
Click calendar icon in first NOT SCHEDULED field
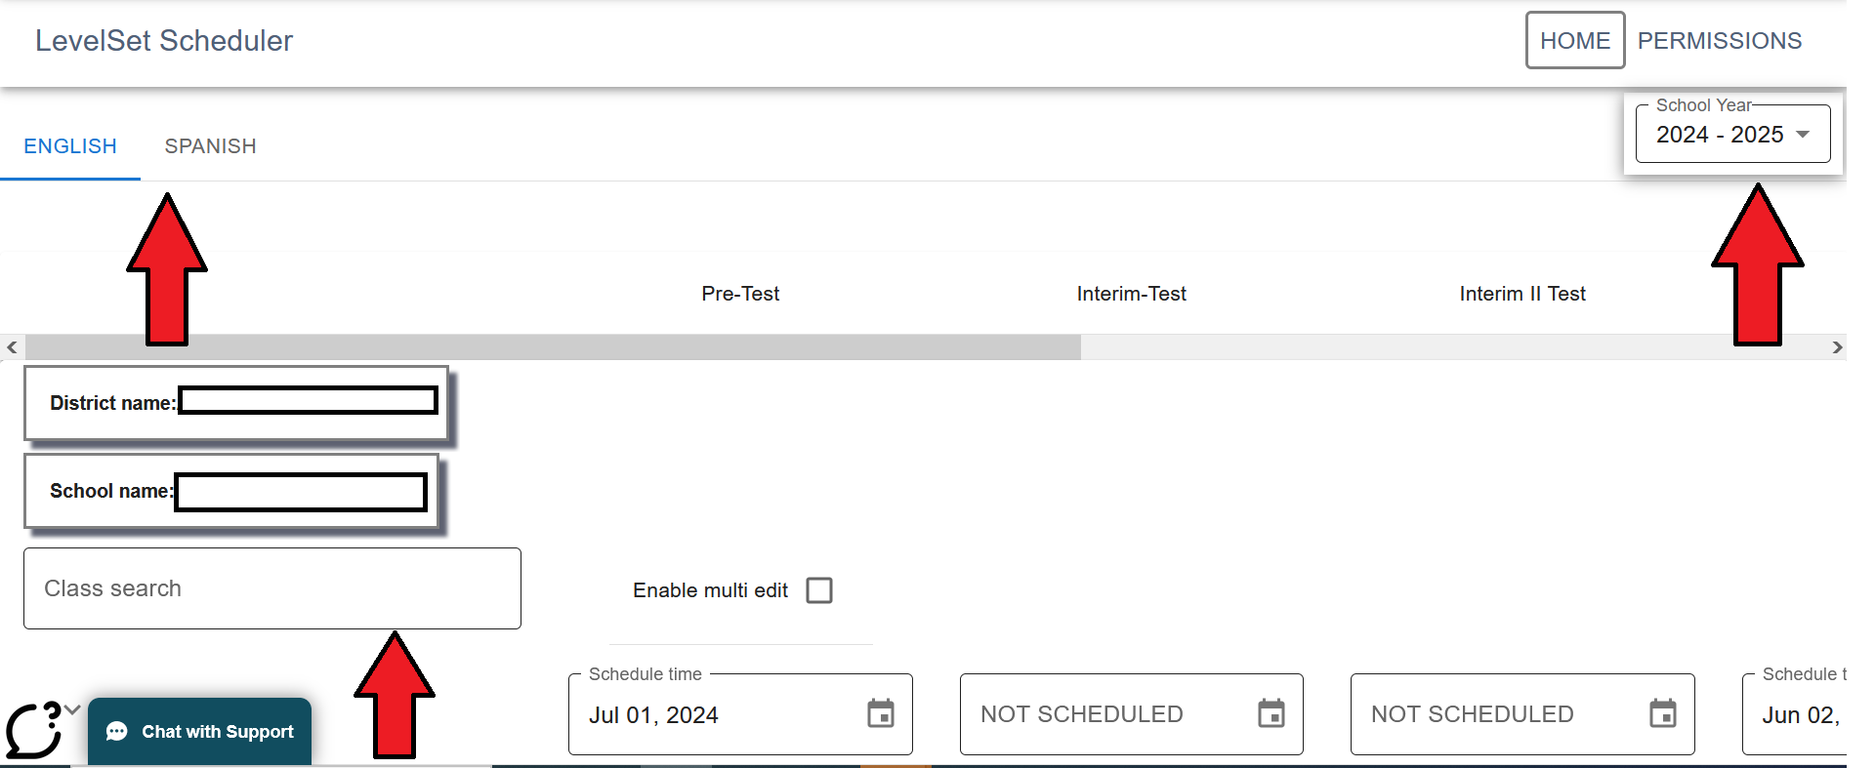[1271, 713]
